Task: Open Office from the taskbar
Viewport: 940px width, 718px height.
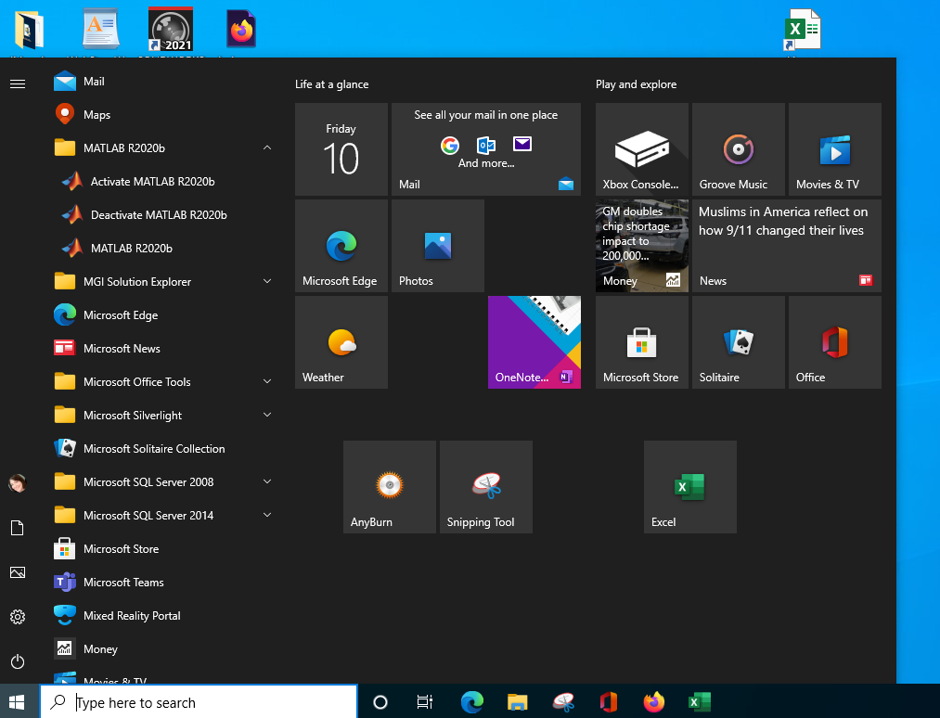Action: 609,702
